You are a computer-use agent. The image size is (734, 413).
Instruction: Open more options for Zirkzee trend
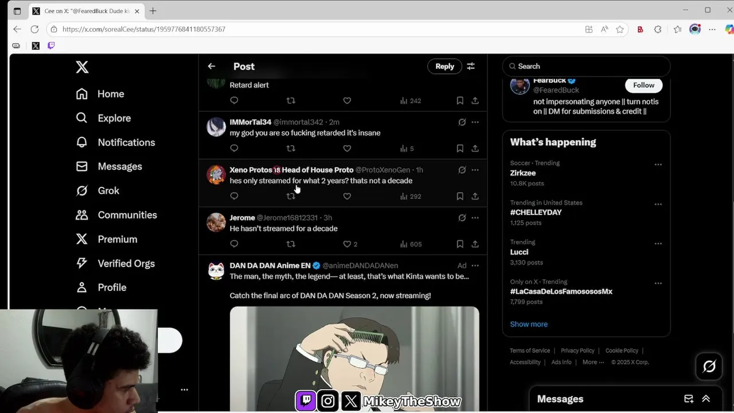click(658, 165)
